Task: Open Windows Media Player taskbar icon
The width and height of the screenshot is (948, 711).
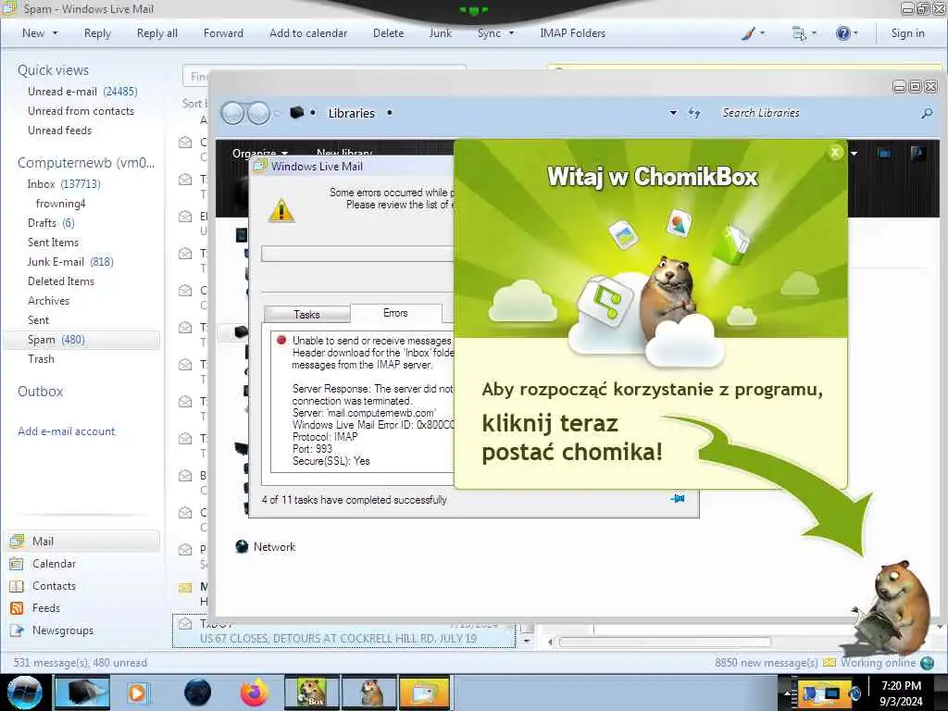Action: coord(137,692)
